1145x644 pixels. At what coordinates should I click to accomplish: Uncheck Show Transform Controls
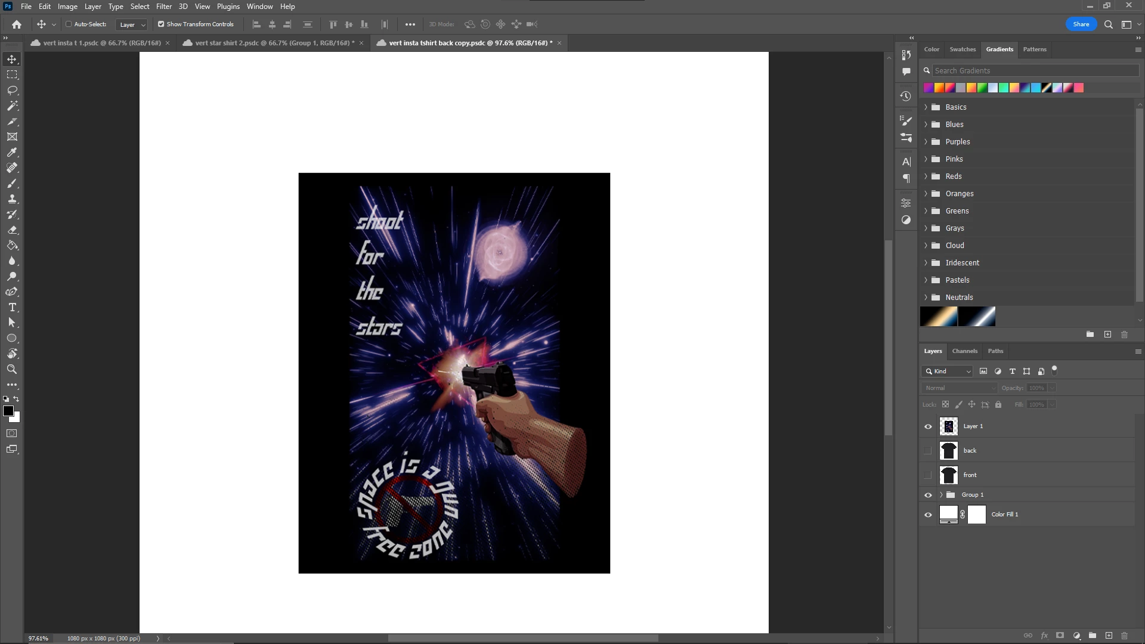[x=161, y=24]
